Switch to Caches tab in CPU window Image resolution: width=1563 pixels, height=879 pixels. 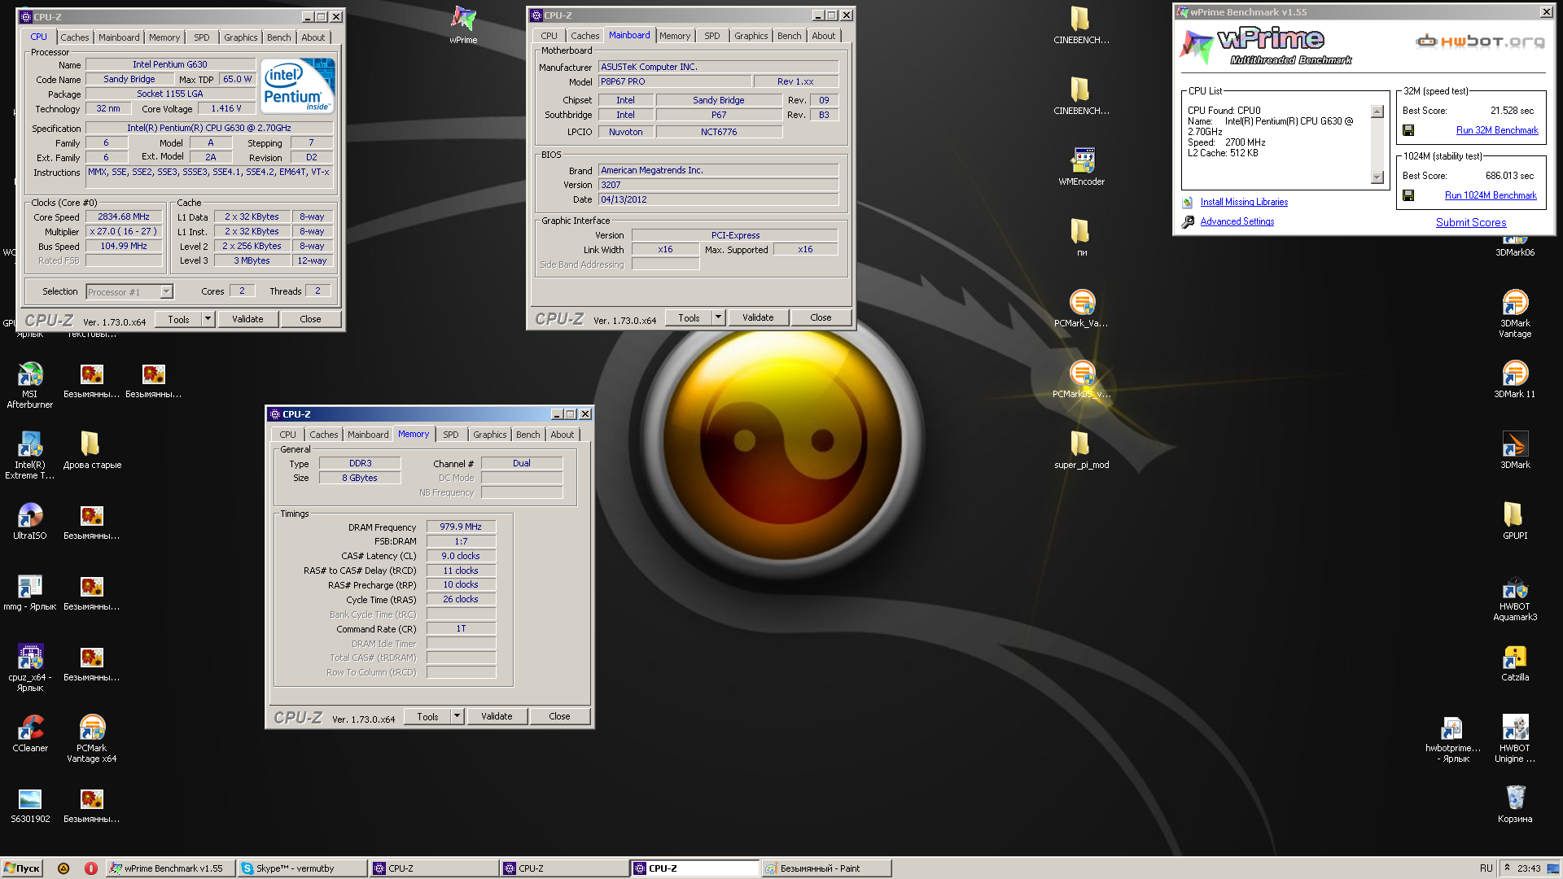click(x=75, y=37)
